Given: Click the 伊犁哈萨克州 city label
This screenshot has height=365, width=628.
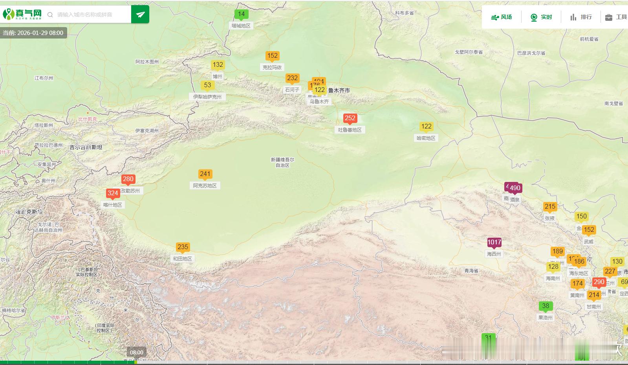Looking at the screenshot, I should point(207,97).
